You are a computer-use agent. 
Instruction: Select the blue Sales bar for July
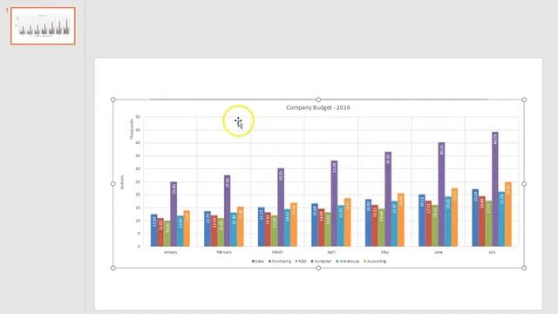pyautogui.click(x=475, y=218)
